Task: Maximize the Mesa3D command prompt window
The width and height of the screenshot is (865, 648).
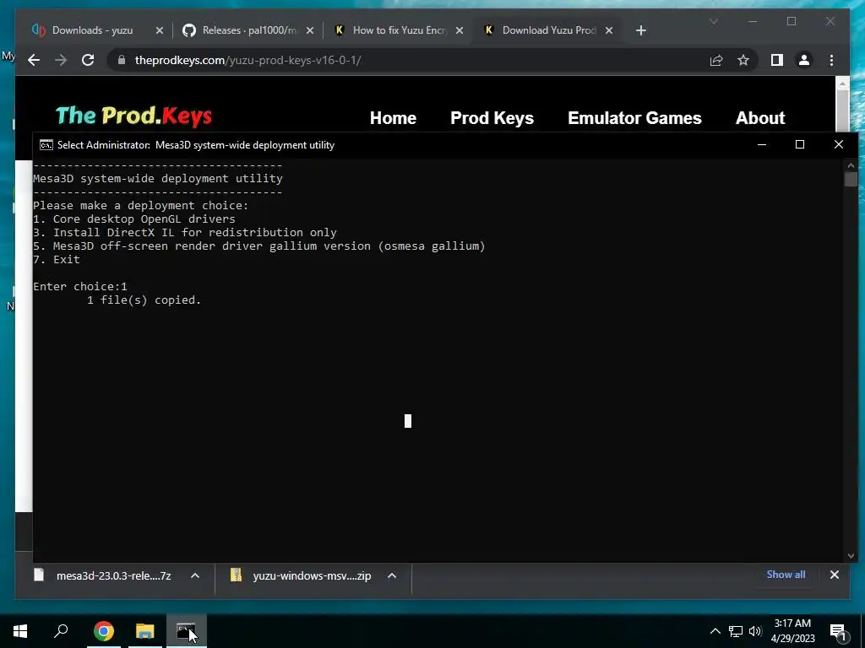Action: [x=800, y=144]
